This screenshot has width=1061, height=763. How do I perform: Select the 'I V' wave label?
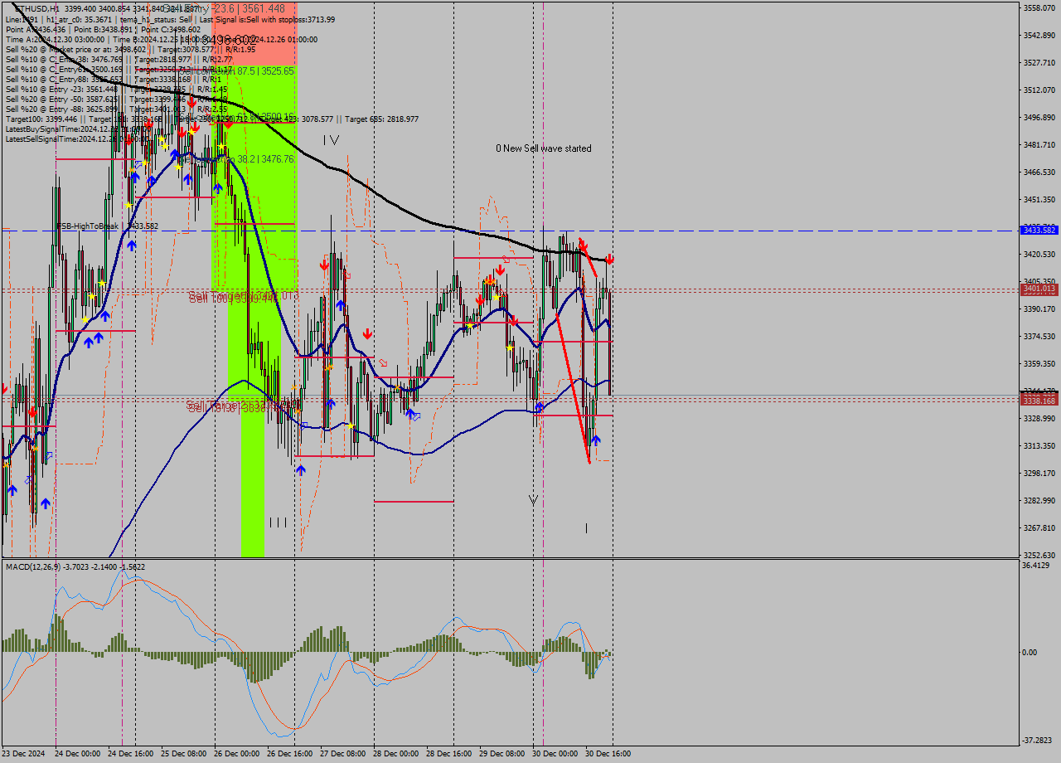(332, 140)
